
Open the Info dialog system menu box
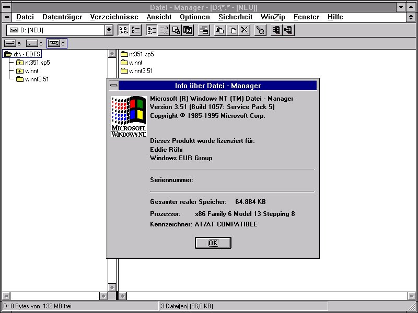(x=113, y=86)
